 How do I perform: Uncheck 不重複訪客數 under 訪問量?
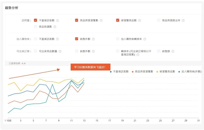click(x=36, y=20)
